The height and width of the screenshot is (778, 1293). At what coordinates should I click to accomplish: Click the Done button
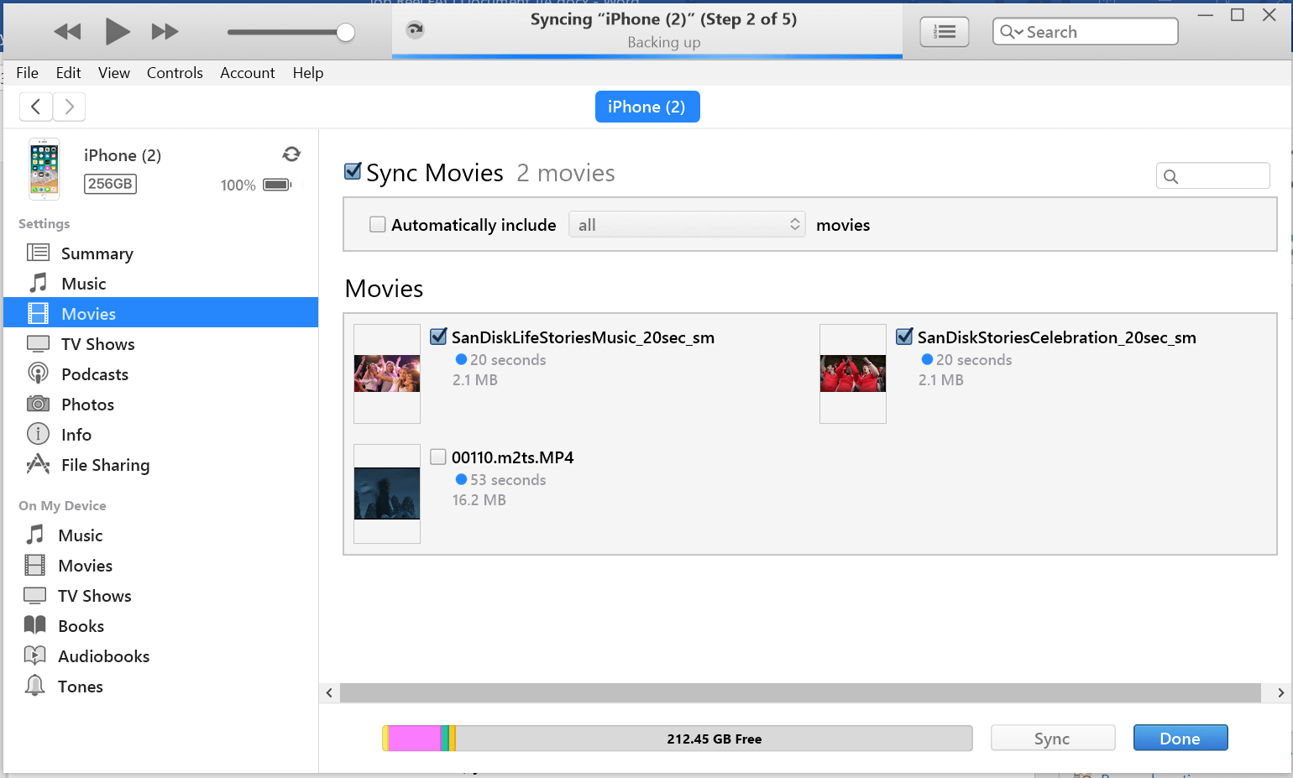1180,738
